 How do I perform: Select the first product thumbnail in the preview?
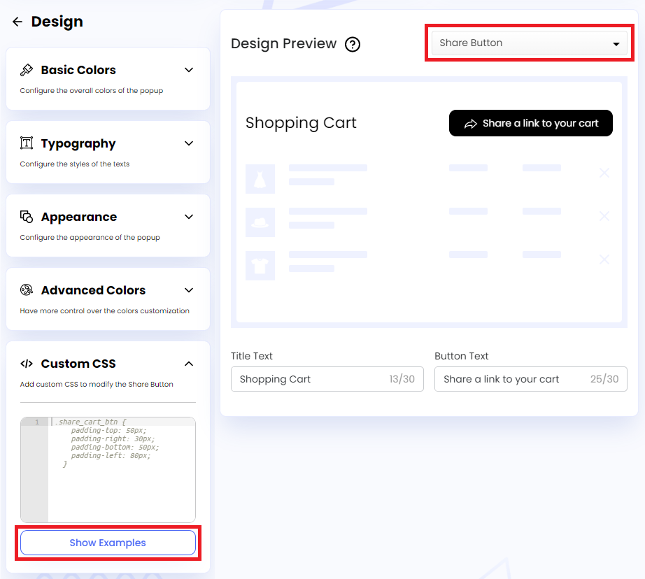tap(260, 178)
